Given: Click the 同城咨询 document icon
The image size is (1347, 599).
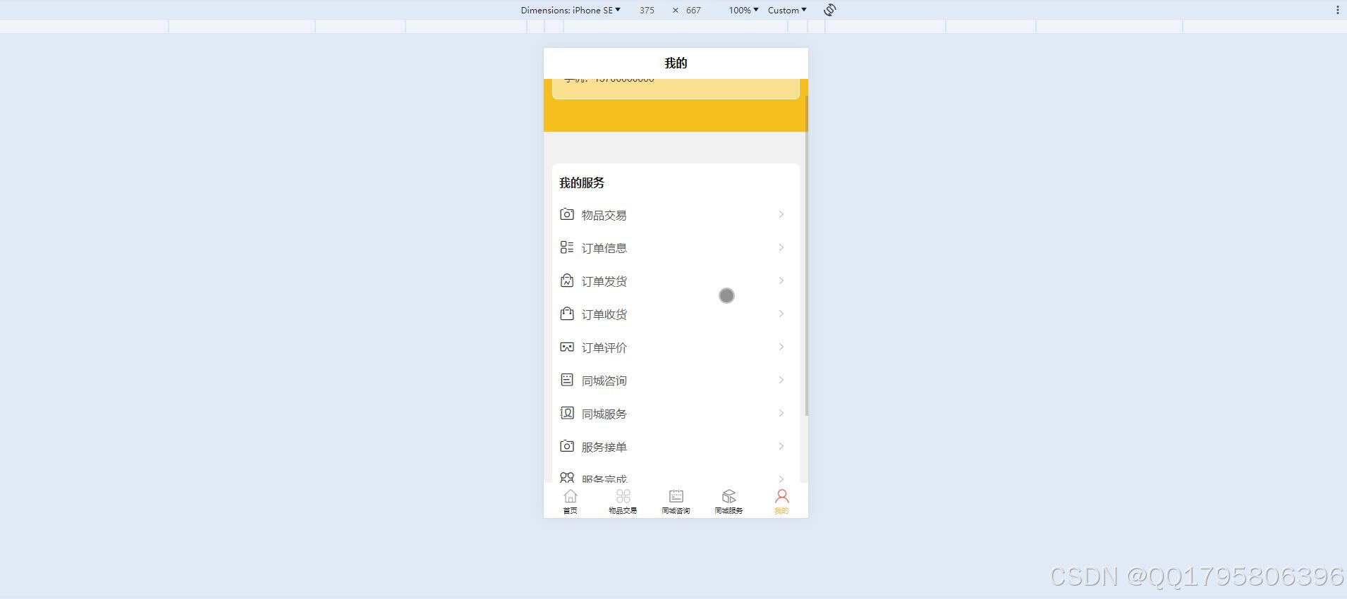Looking at the screenshot, I should tap(567, 380).
